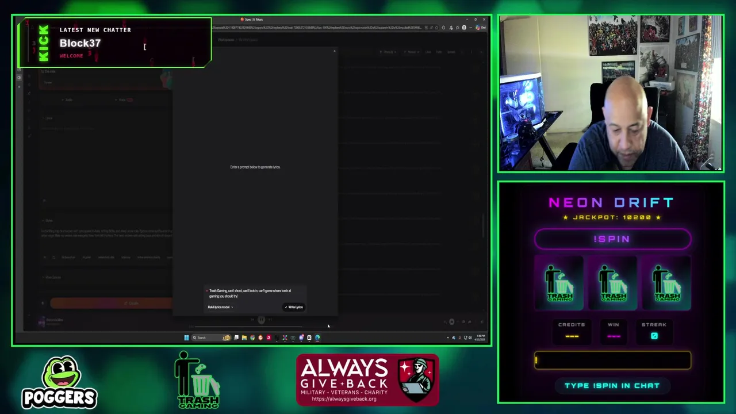Close the lyrics generator dialog

click(x=334, y=51)
